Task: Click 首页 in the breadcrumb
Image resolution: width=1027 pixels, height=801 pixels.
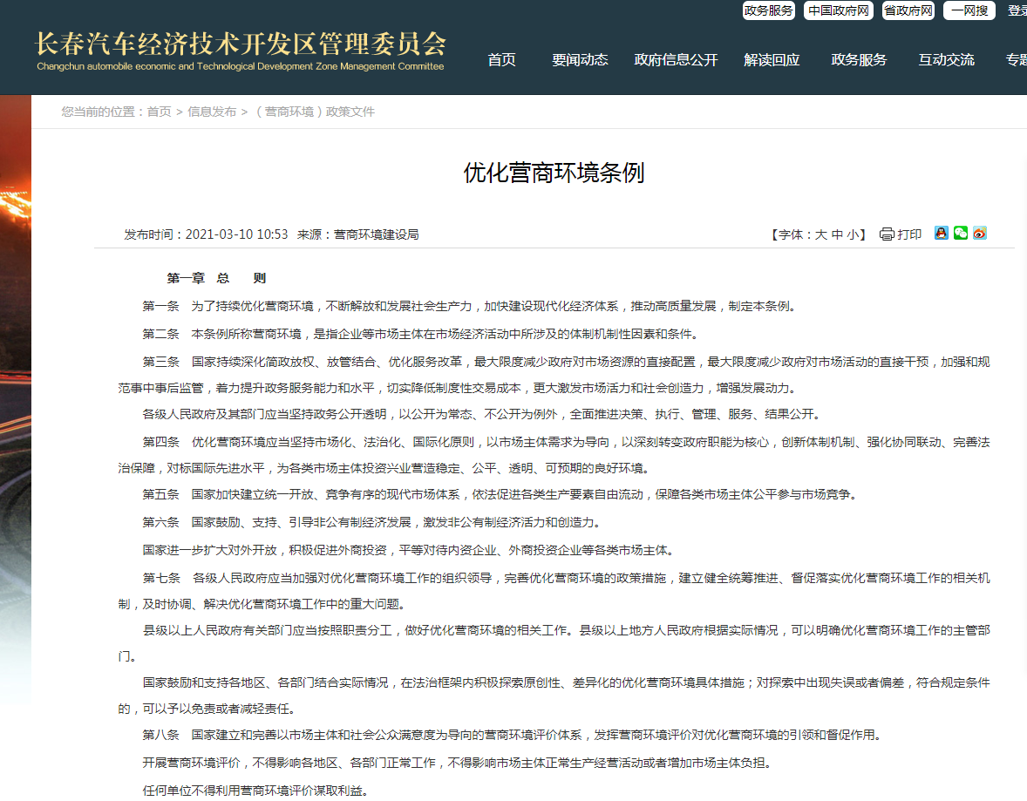Action: (159, 112)
